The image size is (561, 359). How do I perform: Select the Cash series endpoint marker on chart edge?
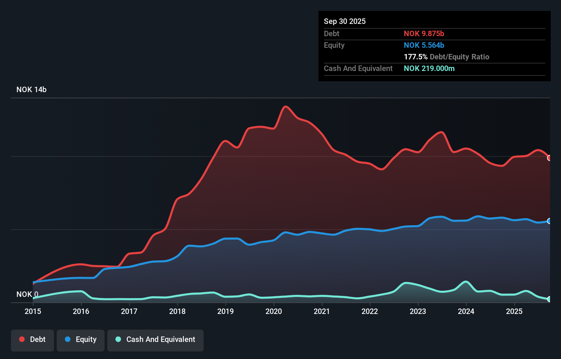[x=549, y=299]
